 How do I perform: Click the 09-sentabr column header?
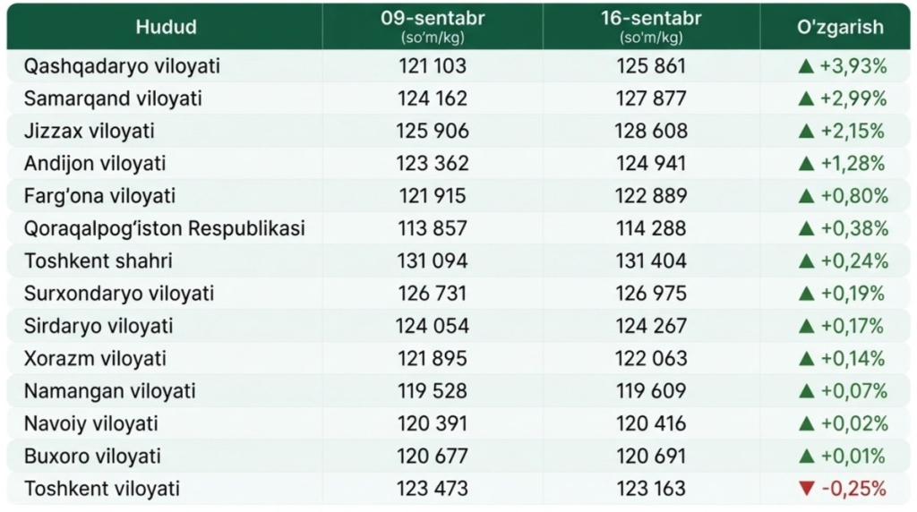pyautogui.click(x=433, y=27)
